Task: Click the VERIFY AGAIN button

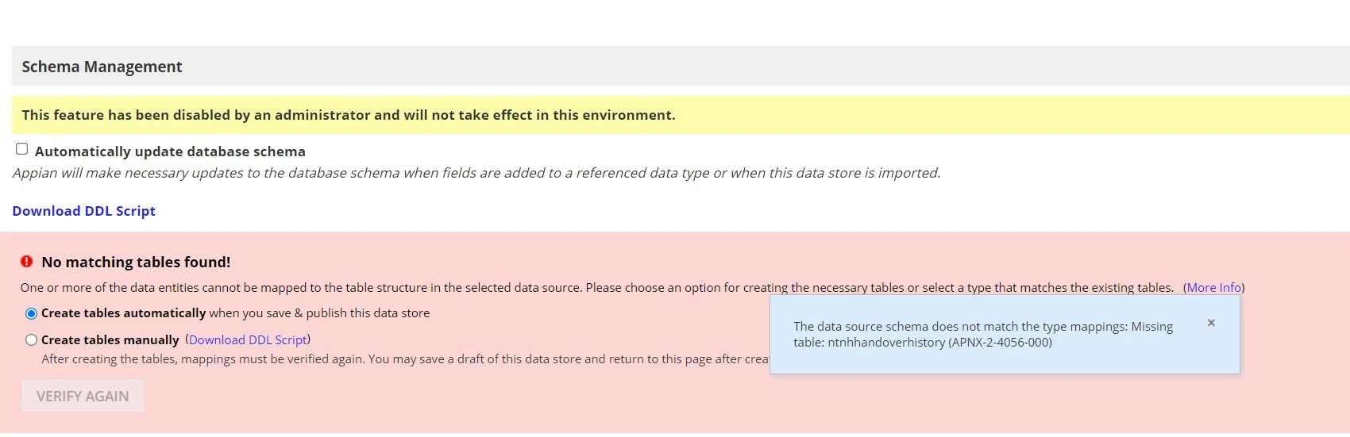Action: [83, 396]
